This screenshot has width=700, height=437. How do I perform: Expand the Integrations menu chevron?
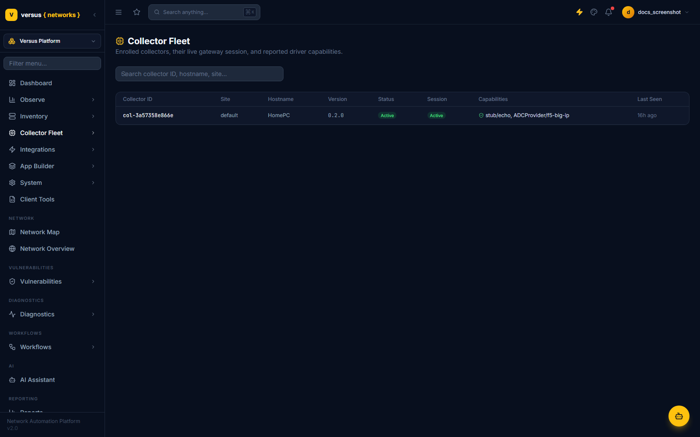click(93, 149)
